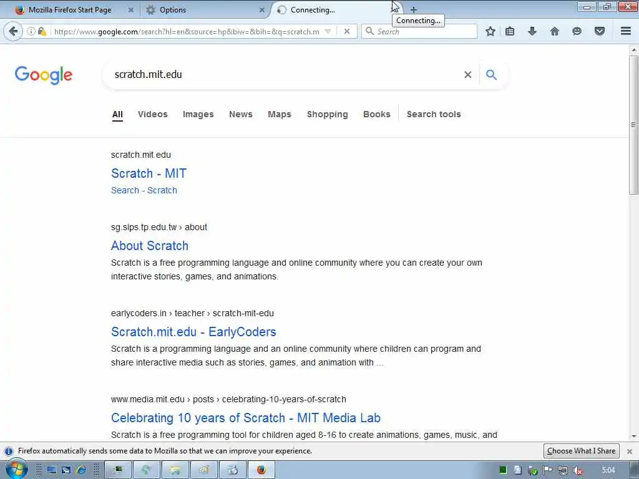Go to the Firefox home page icon
The height and width of the screenshot is (479, 639).
coord(554,31)
